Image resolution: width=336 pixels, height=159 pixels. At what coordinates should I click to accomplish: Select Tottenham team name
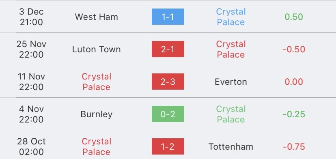point(231,147)
